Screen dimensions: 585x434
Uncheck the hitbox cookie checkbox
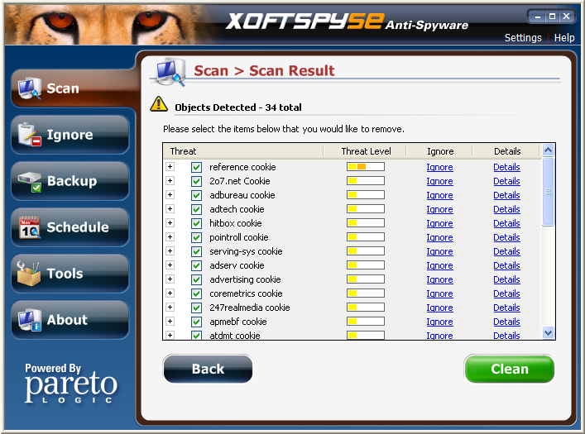pos(197,223)
